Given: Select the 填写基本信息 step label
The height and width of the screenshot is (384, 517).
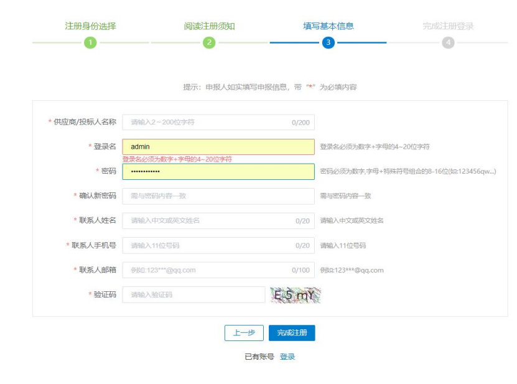Looking at the screenshot, I should point(328,26).
